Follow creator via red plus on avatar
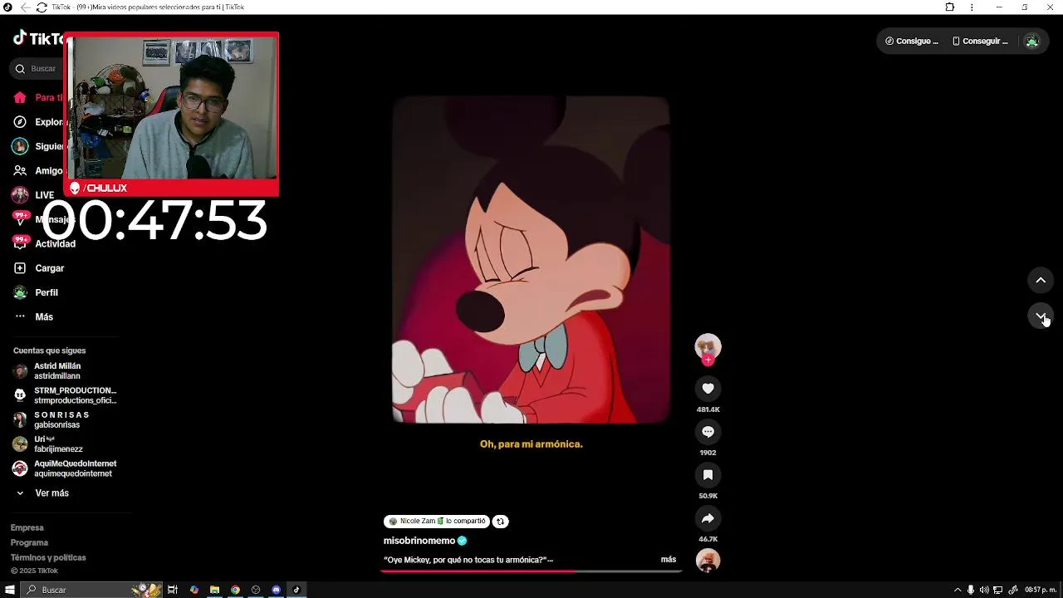Image resolution: width=1063 pixels, height=598 pixels. tap(708, 360)
